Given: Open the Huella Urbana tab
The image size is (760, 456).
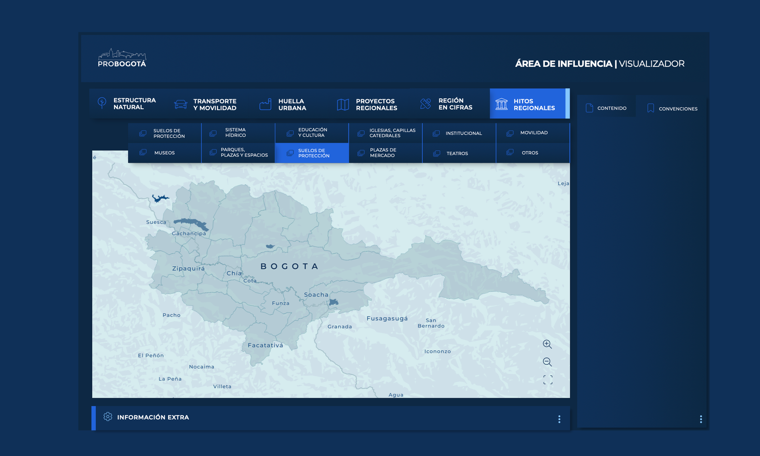Looking at the screenshot, I should pos(283,104).
